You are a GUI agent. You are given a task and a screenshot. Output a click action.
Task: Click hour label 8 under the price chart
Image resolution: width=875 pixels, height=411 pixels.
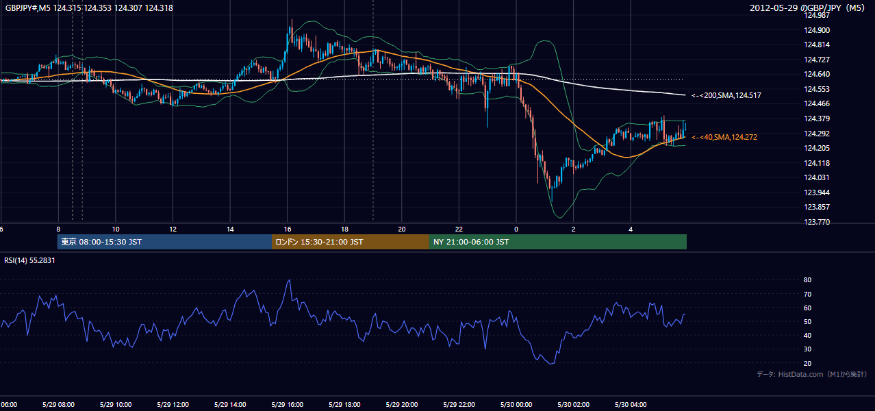click(58, 229)
